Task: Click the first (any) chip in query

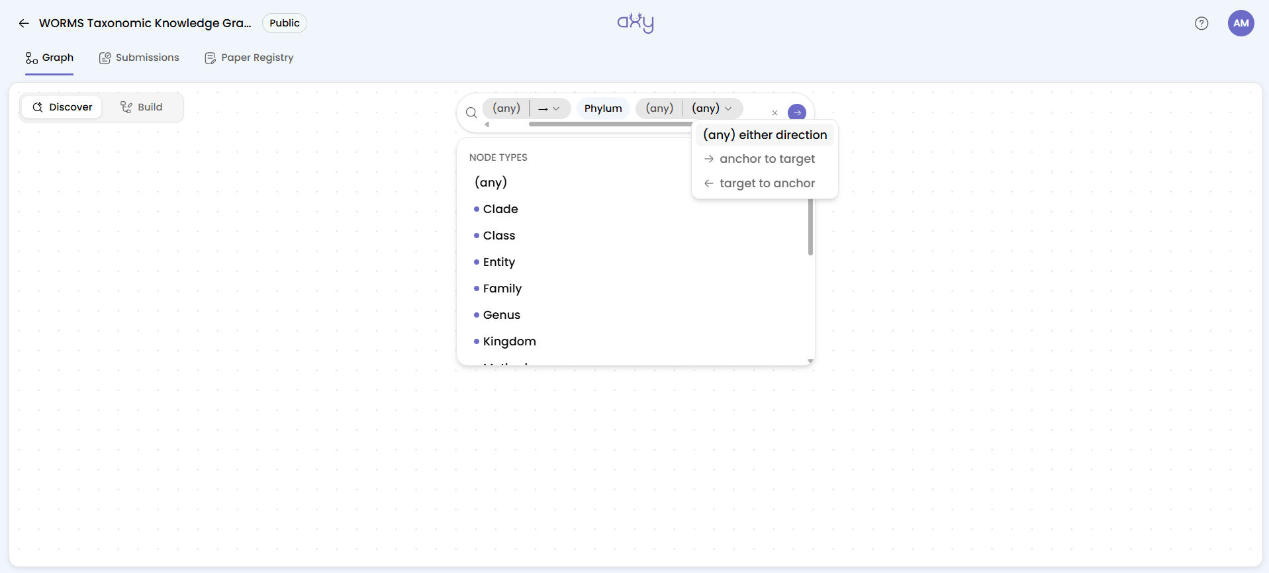Action: [506, 109]
